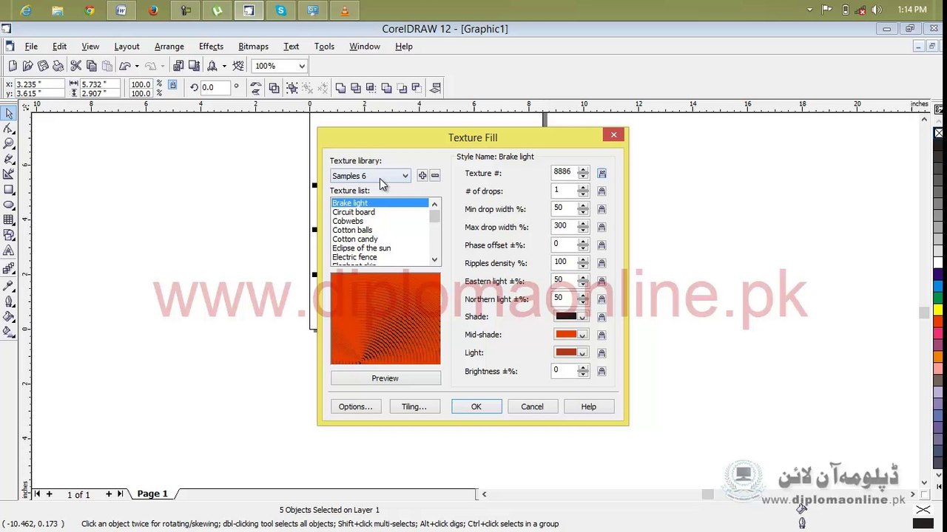Select the Ellipse tool in the toolbox

[x=9, y=205]
